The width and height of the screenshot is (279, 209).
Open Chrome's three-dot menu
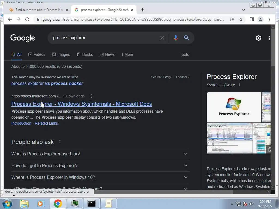(269, 19)
